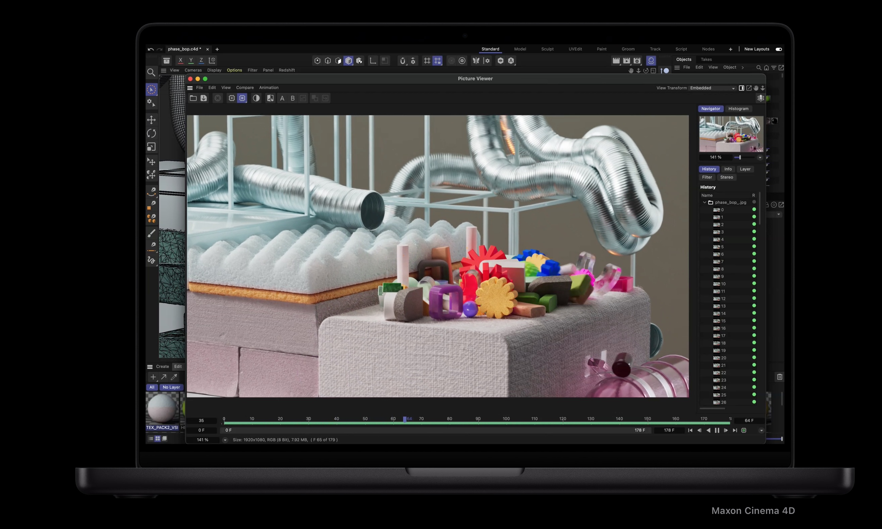This screenshot has height=529, width=882.
Task: Pause the animation playback
Action: [x=717, y=430]
